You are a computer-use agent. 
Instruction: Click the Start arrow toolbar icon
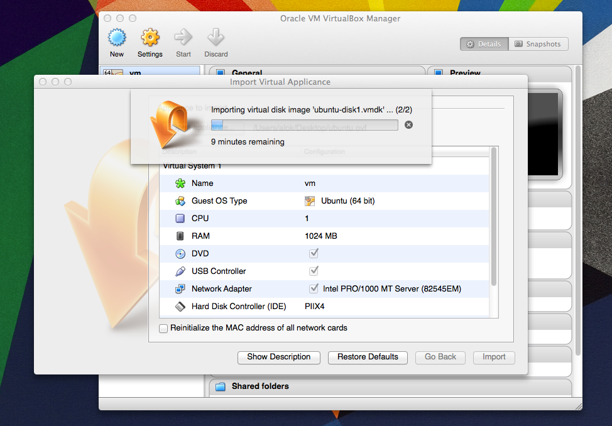(x=183, y=38)
